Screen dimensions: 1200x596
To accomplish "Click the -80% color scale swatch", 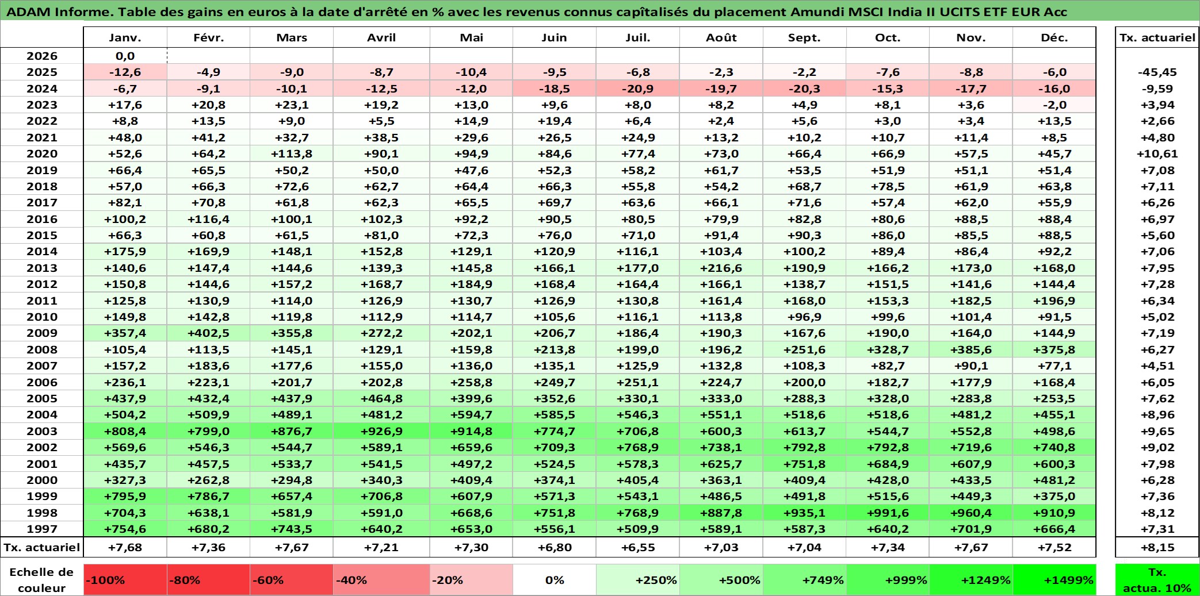I will [x=208, y=579].
